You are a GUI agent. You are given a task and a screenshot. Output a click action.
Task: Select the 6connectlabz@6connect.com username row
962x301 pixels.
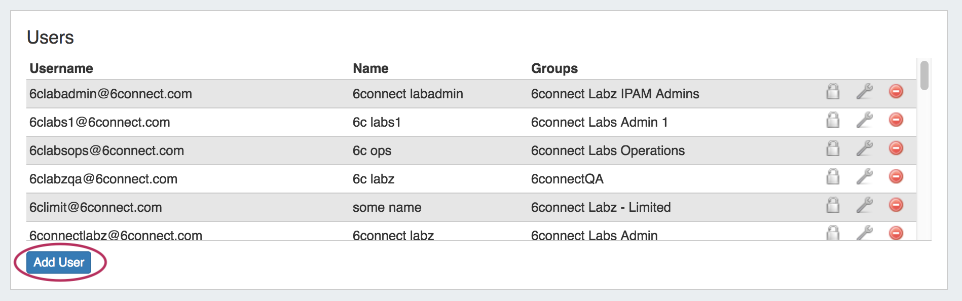point(116,235)
